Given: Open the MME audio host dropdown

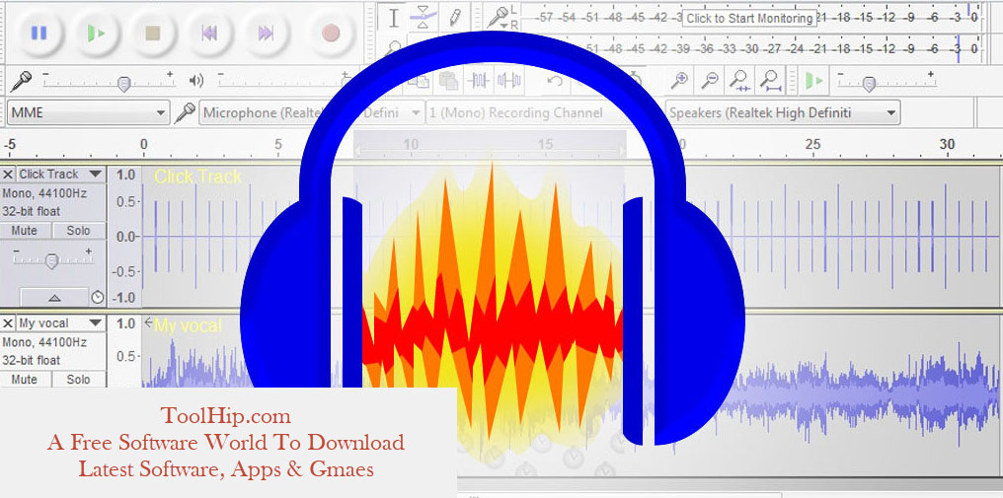Looking at the screenshot, I should (x=89, y=113).
